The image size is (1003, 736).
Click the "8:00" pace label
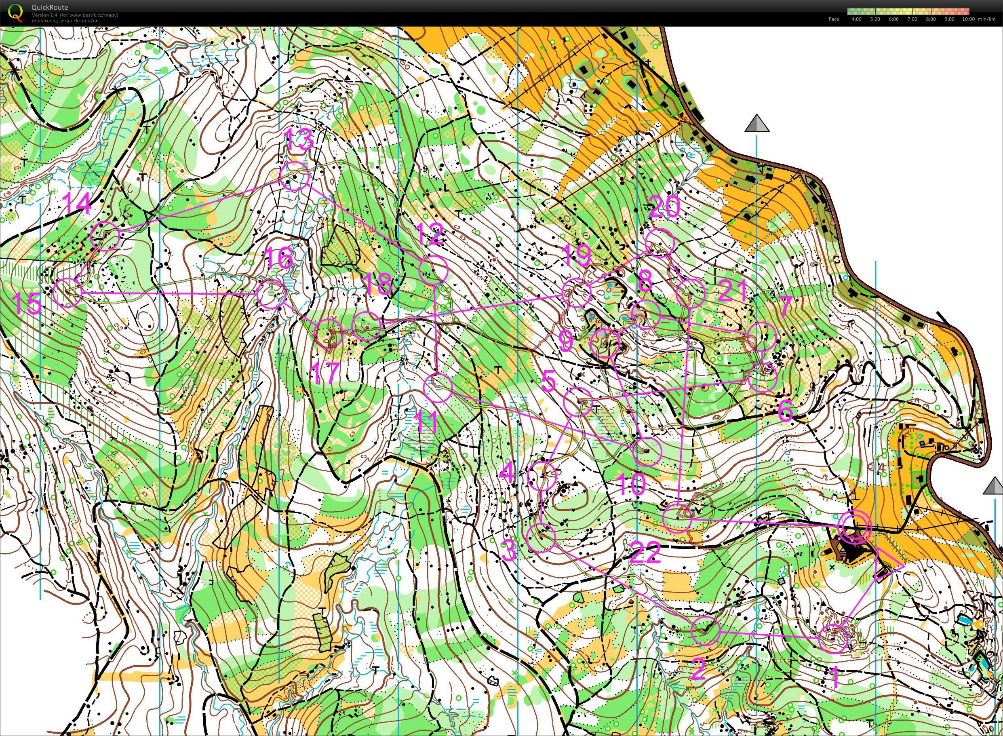pos(931,19)
